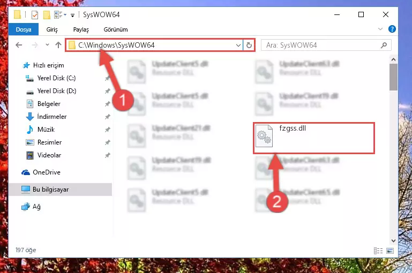Maximize the SysWOW64 window
Image resolution: width=412 pixels, height=273 pixels.
(x=361, y=14)
